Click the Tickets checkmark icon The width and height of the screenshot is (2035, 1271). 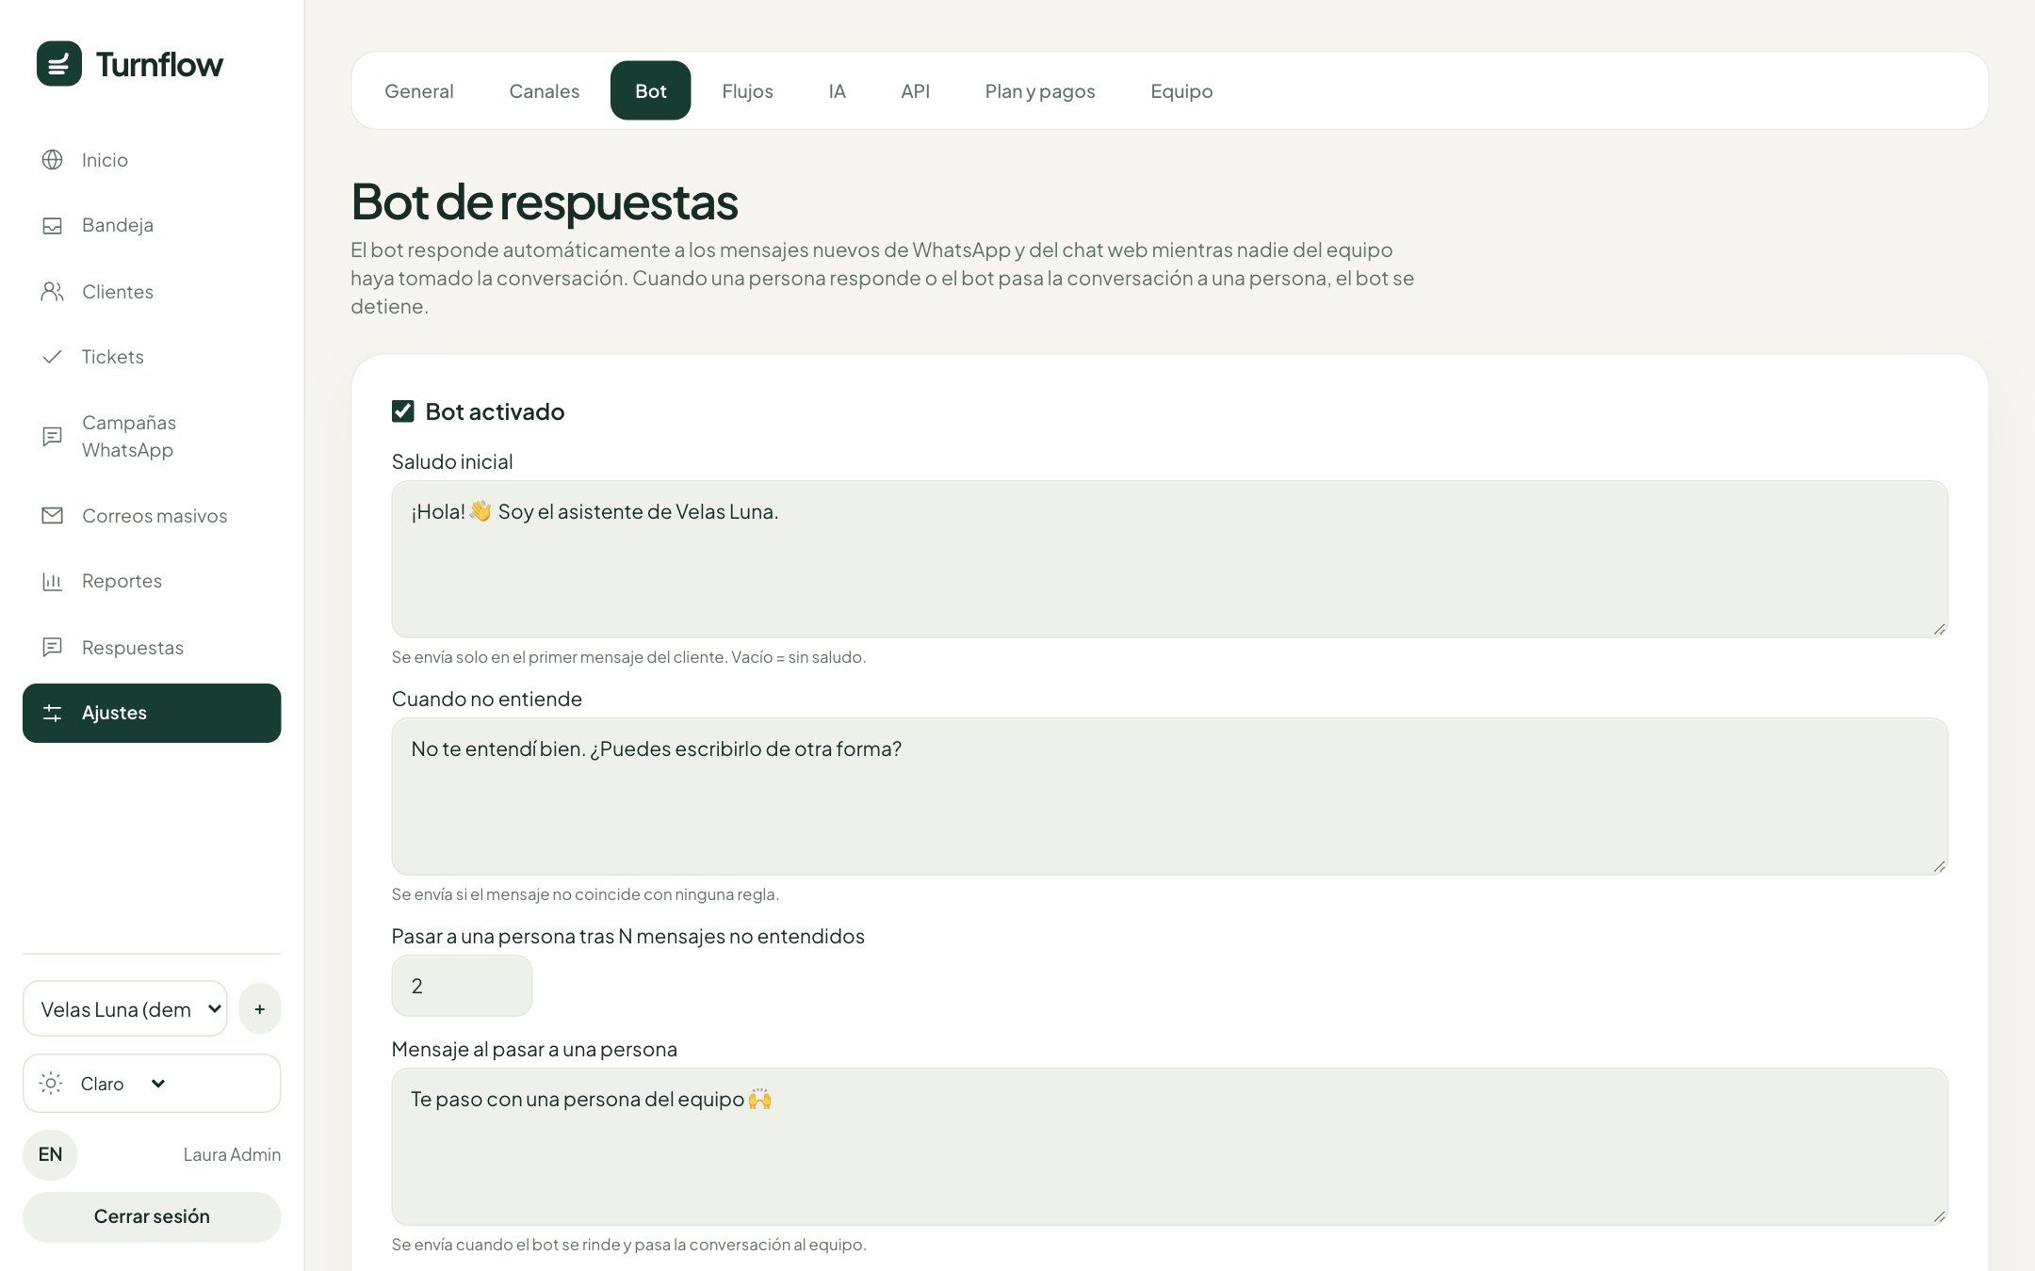(x=53, y=357)
